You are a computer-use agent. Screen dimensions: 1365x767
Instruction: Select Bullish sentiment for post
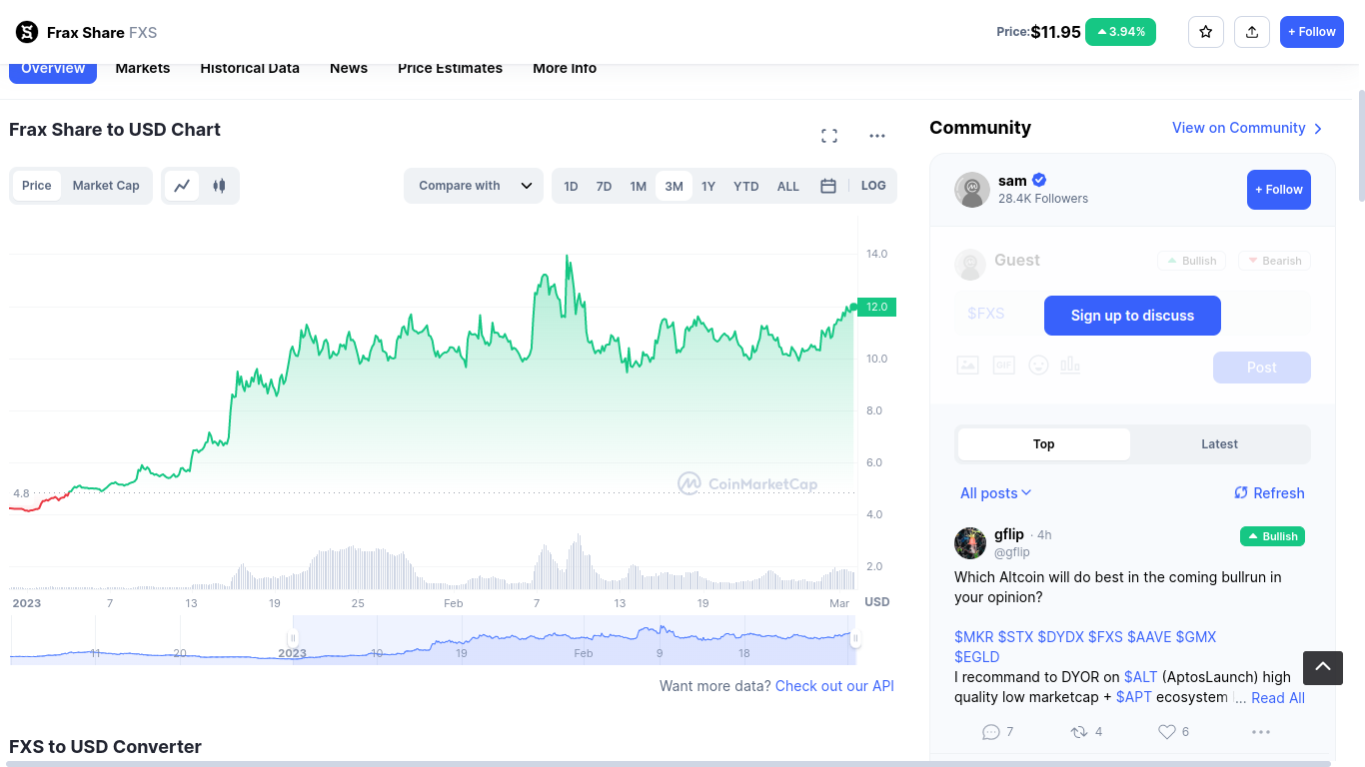pyautogui.click(x=1191, y=261)
